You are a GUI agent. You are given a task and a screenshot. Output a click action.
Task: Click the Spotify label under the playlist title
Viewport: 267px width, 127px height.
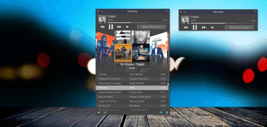132,68
